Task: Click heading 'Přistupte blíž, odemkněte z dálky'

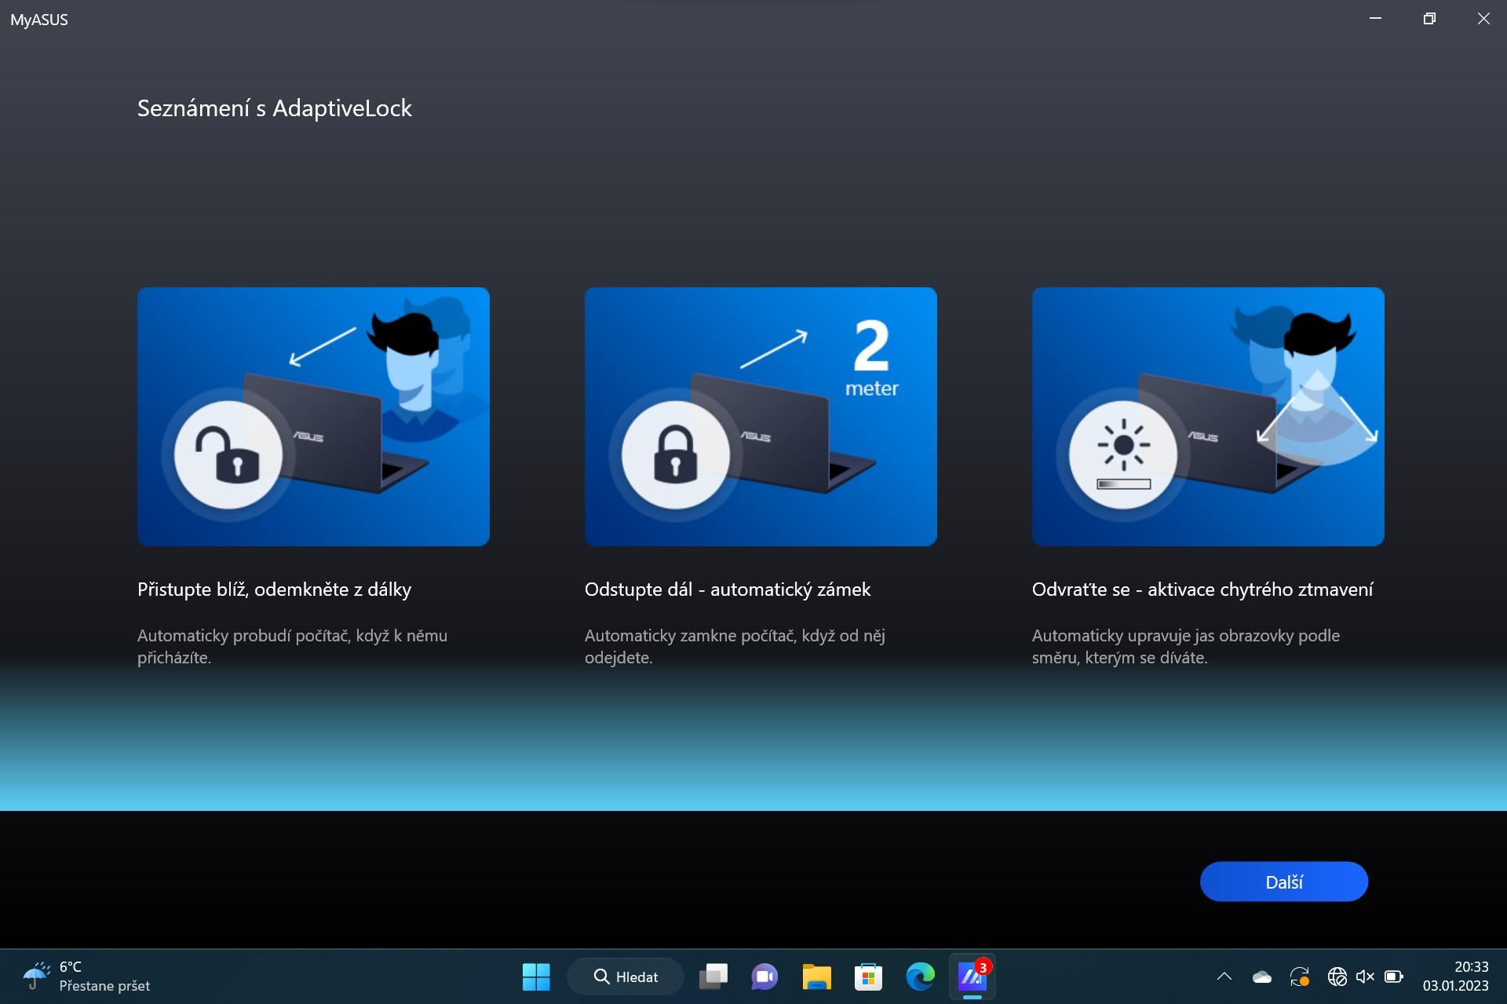Action: coord(274,590)
